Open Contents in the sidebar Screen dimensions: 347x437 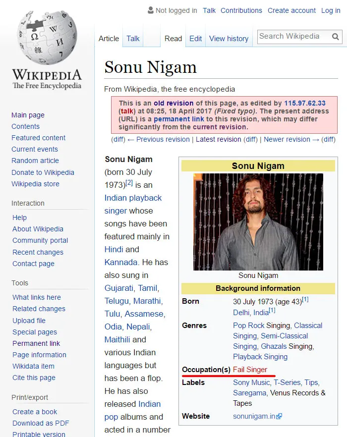point(25,126)
